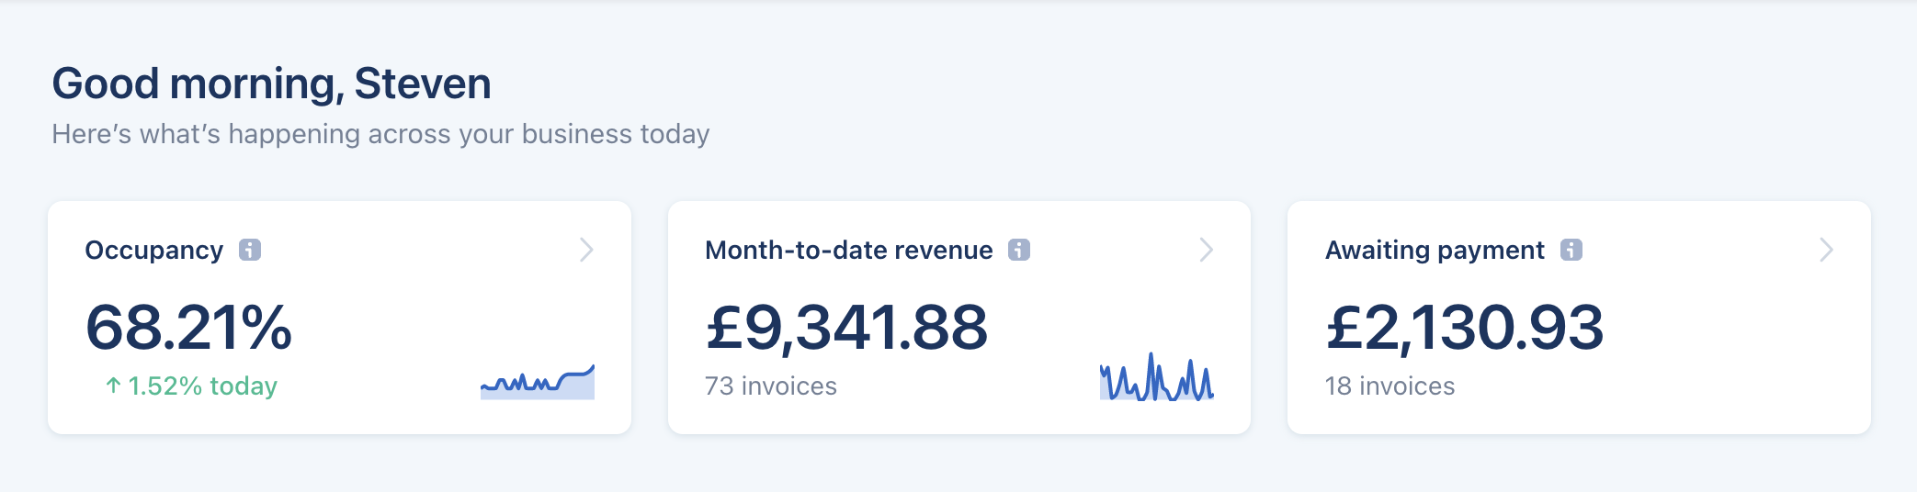The width and height of the screenshot is (1917, 492).
Task: Click the £2,130.93 awaiting payment amount
Action: click(x=1464, y=328)
